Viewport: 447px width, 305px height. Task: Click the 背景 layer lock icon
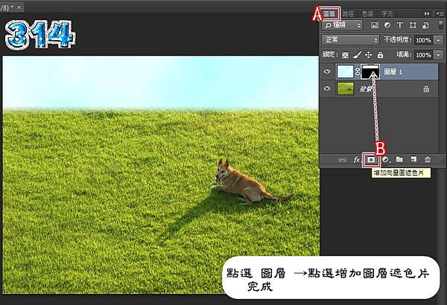pyautogui.click(x=426, y=89)
